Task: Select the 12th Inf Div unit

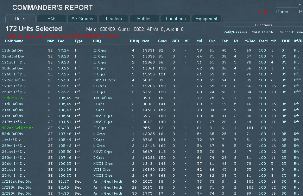Action: 13,50
